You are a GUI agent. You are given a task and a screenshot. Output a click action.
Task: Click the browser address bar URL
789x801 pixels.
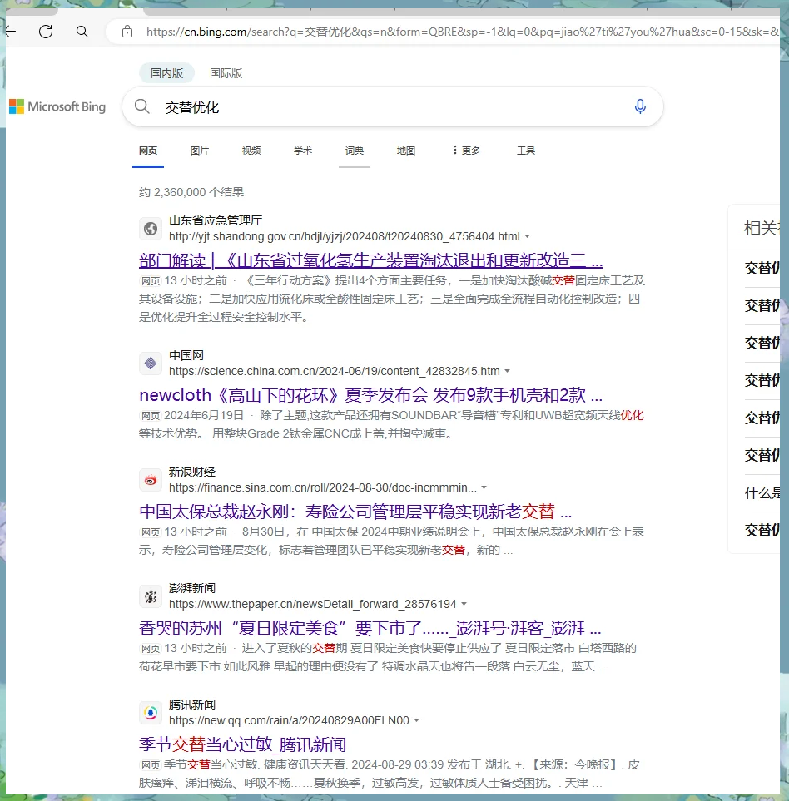pyautogui.click(x=463, y=32)
